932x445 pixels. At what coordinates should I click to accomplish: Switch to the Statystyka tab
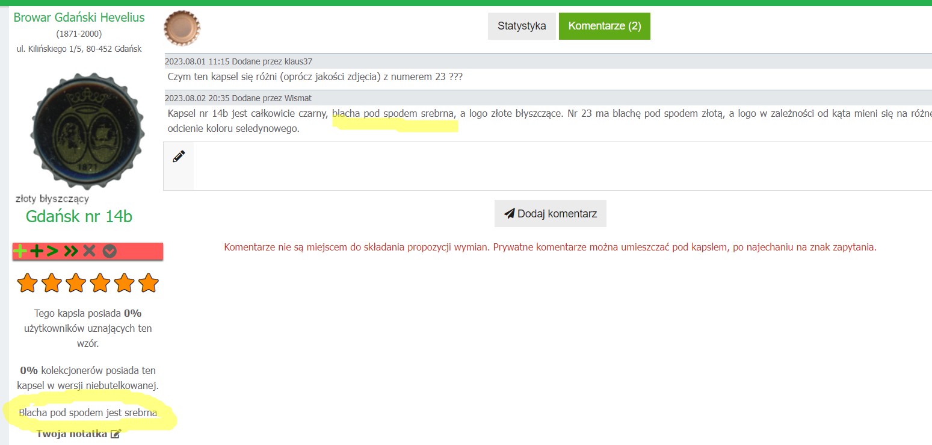pyautogui.click(x=522, y=26)
